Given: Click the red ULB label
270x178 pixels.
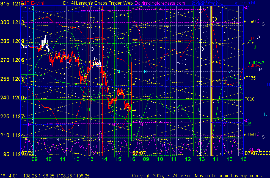Looking at the screenshot, I should (x=247, y=68).
